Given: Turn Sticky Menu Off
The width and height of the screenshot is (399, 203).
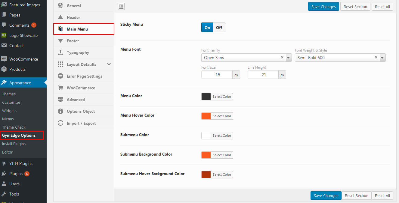Looking at the screenshot, I should [219, 28].
